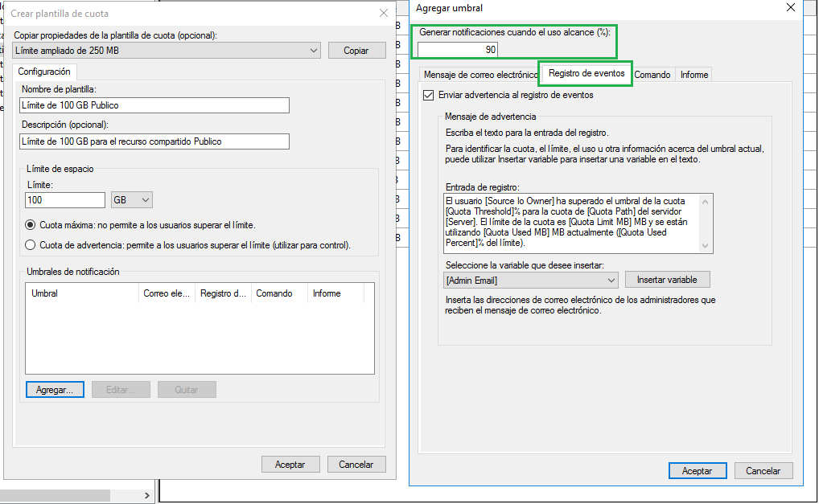Open the Admin Email variable dropdown
This screenshot has height=504, width=819.
[531, 280]
